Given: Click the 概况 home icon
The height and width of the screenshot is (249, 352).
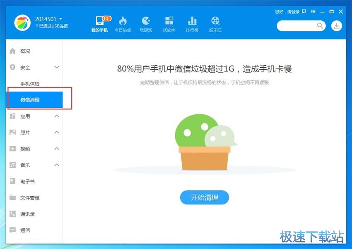Looking at the screenshot, I should tap(12, 51).
